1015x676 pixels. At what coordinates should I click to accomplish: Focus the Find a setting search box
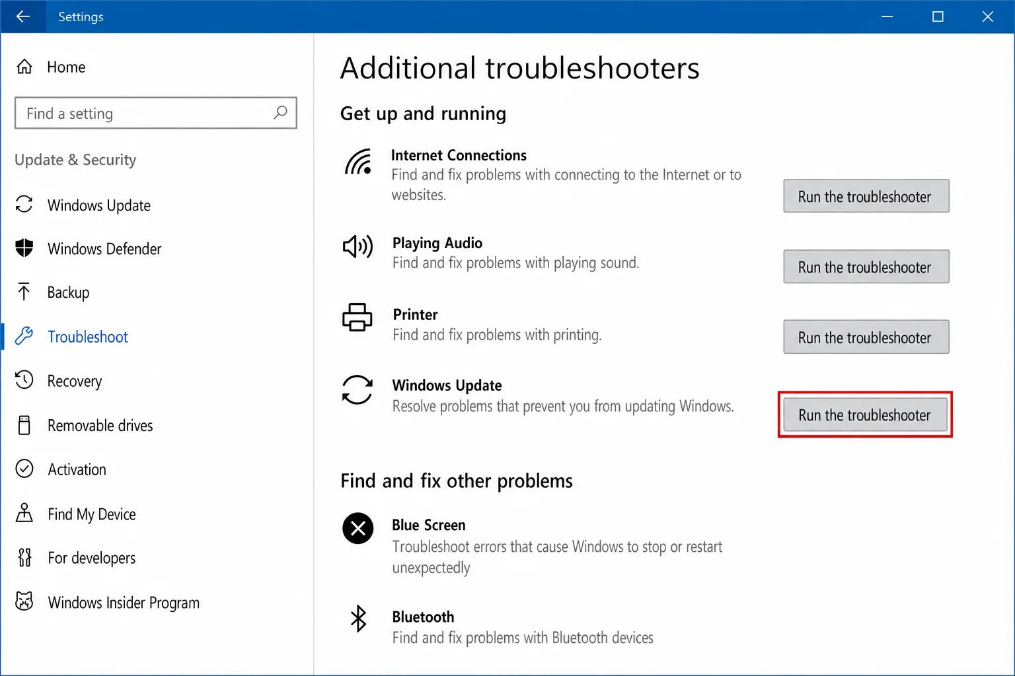pyautogui.click(x=156, y=113)
